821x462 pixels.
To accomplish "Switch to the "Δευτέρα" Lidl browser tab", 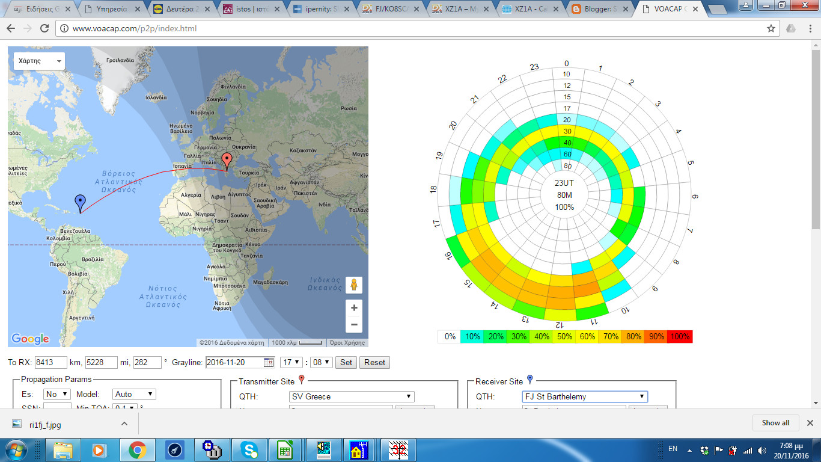I will point(182,10).
